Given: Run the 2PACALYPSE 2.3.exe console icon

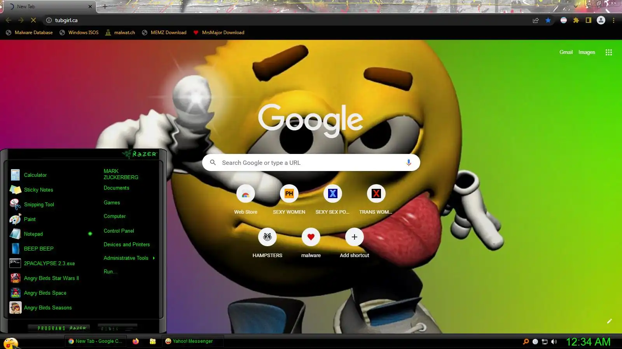Looking at the screenshot, I should (15, 263).
